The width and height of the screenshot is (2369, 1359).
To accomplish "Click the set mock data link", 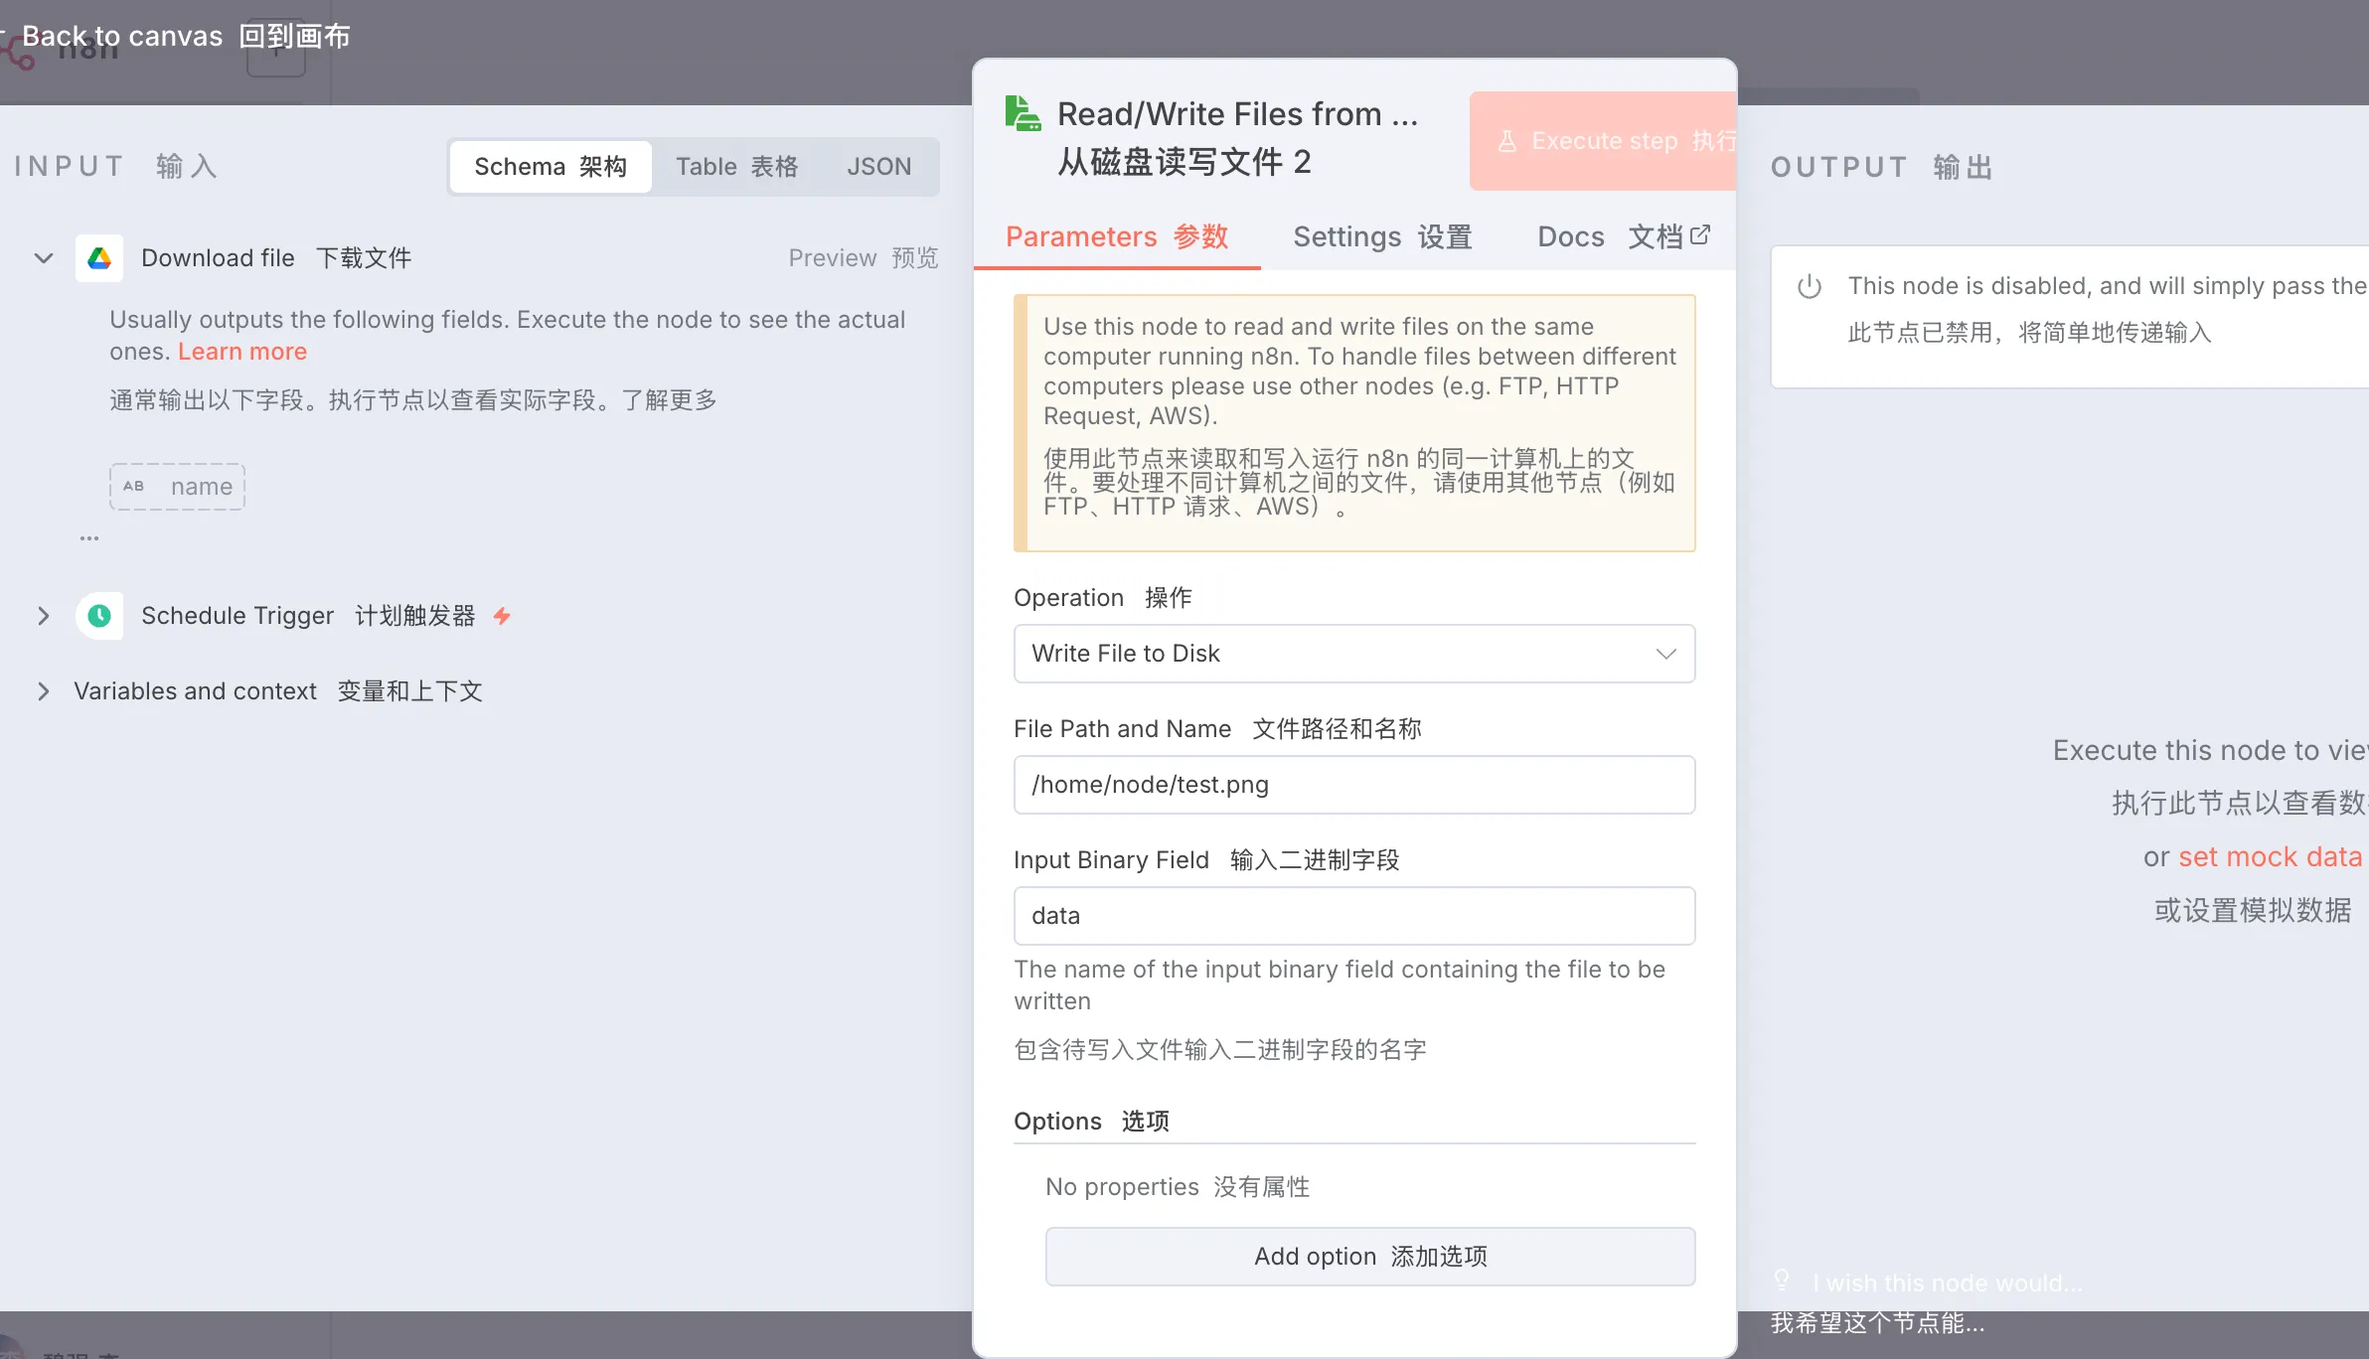I will point(2270,856).
